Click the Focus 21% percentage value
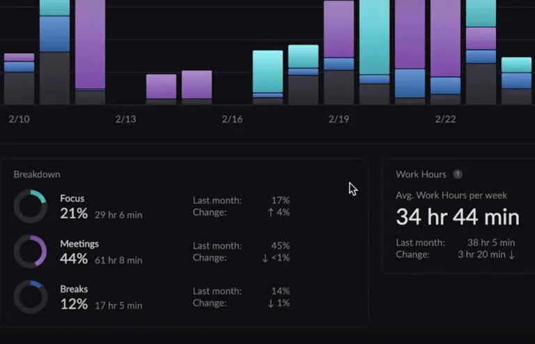Viewport: 535px width, 344px height. coord(74,214)
